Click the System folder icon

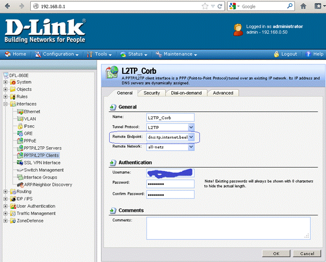pyautogui.click(x=13, y=82)
